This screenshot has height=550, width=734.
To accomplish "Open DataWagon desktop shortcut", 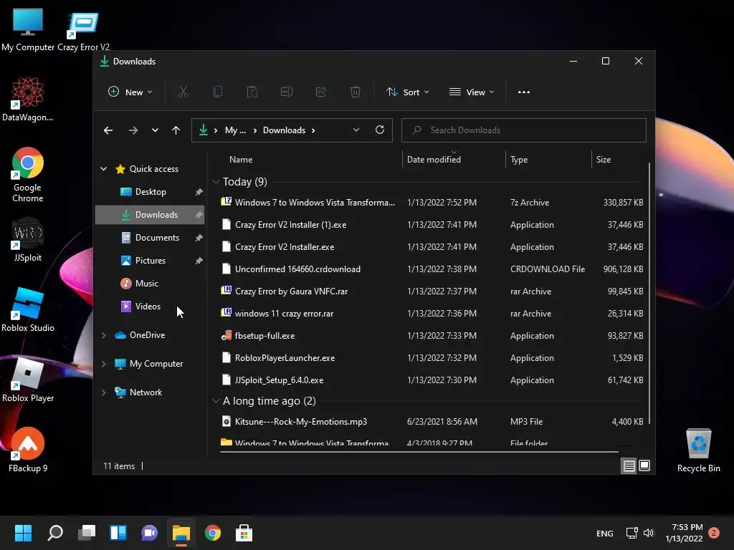I will (28, 99).
